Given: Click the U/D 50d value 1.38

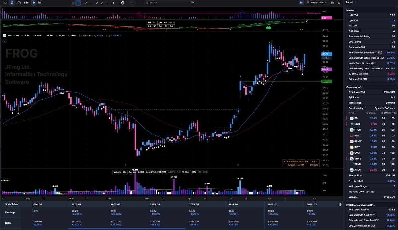Looking at the screenshot, I should (393, 21).
